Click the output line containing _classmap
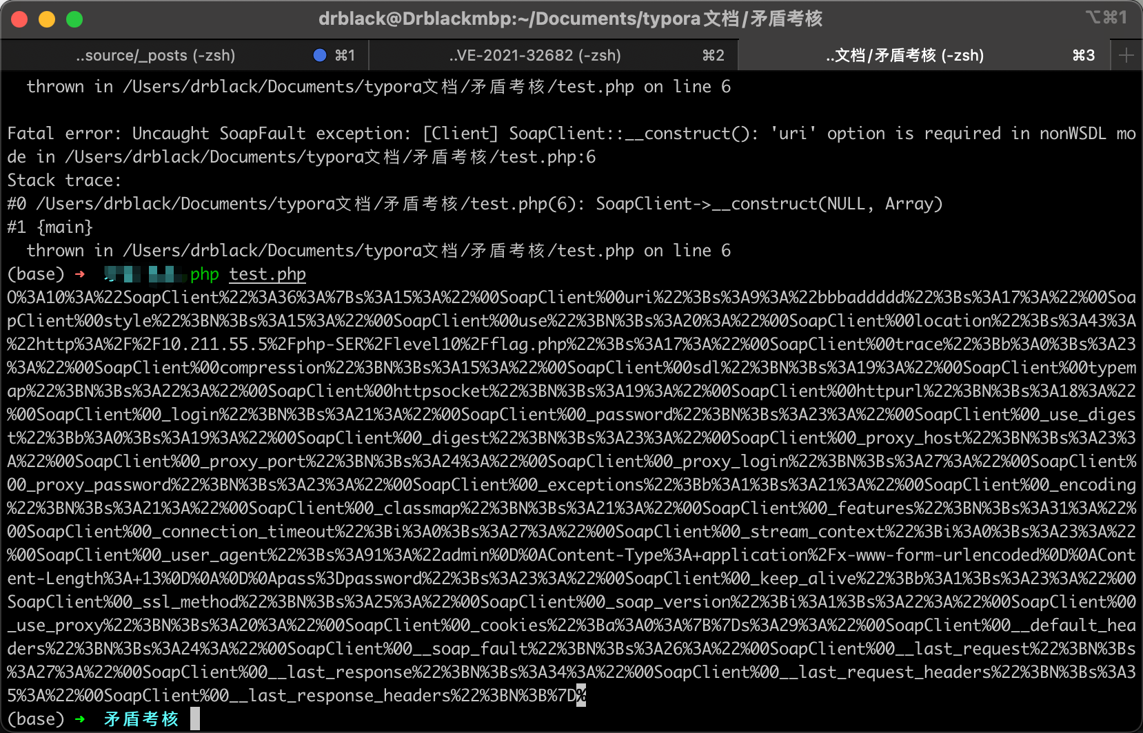 point(571,508)
